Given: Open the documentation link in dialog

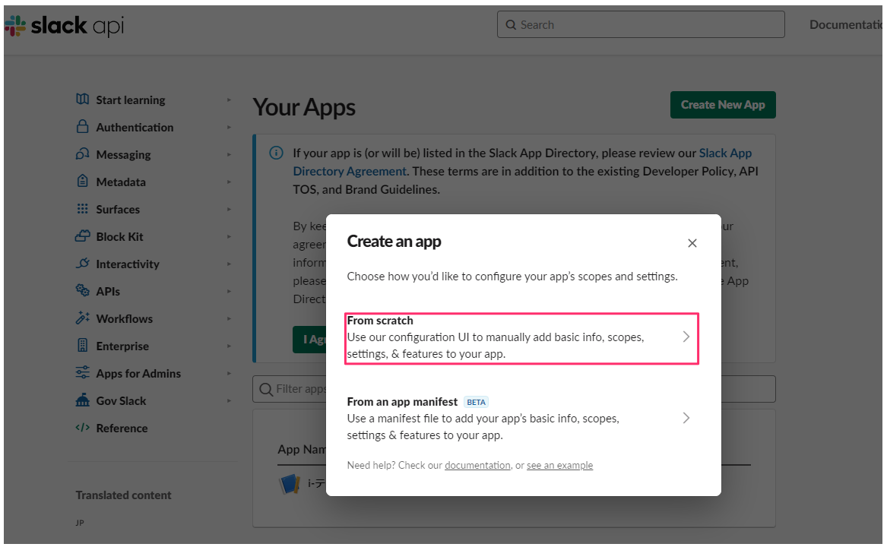Looking at the screenshot, I should [x=477, y=465].
